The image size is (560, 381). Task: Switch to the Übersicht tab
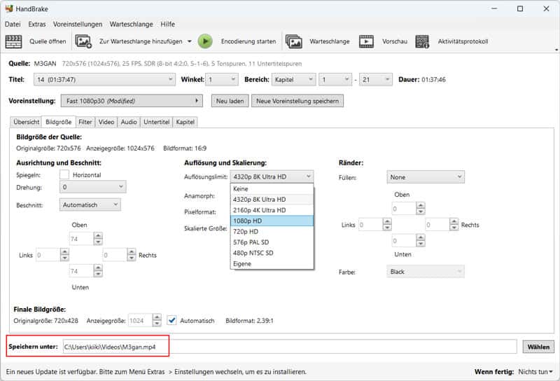(26, 122)
